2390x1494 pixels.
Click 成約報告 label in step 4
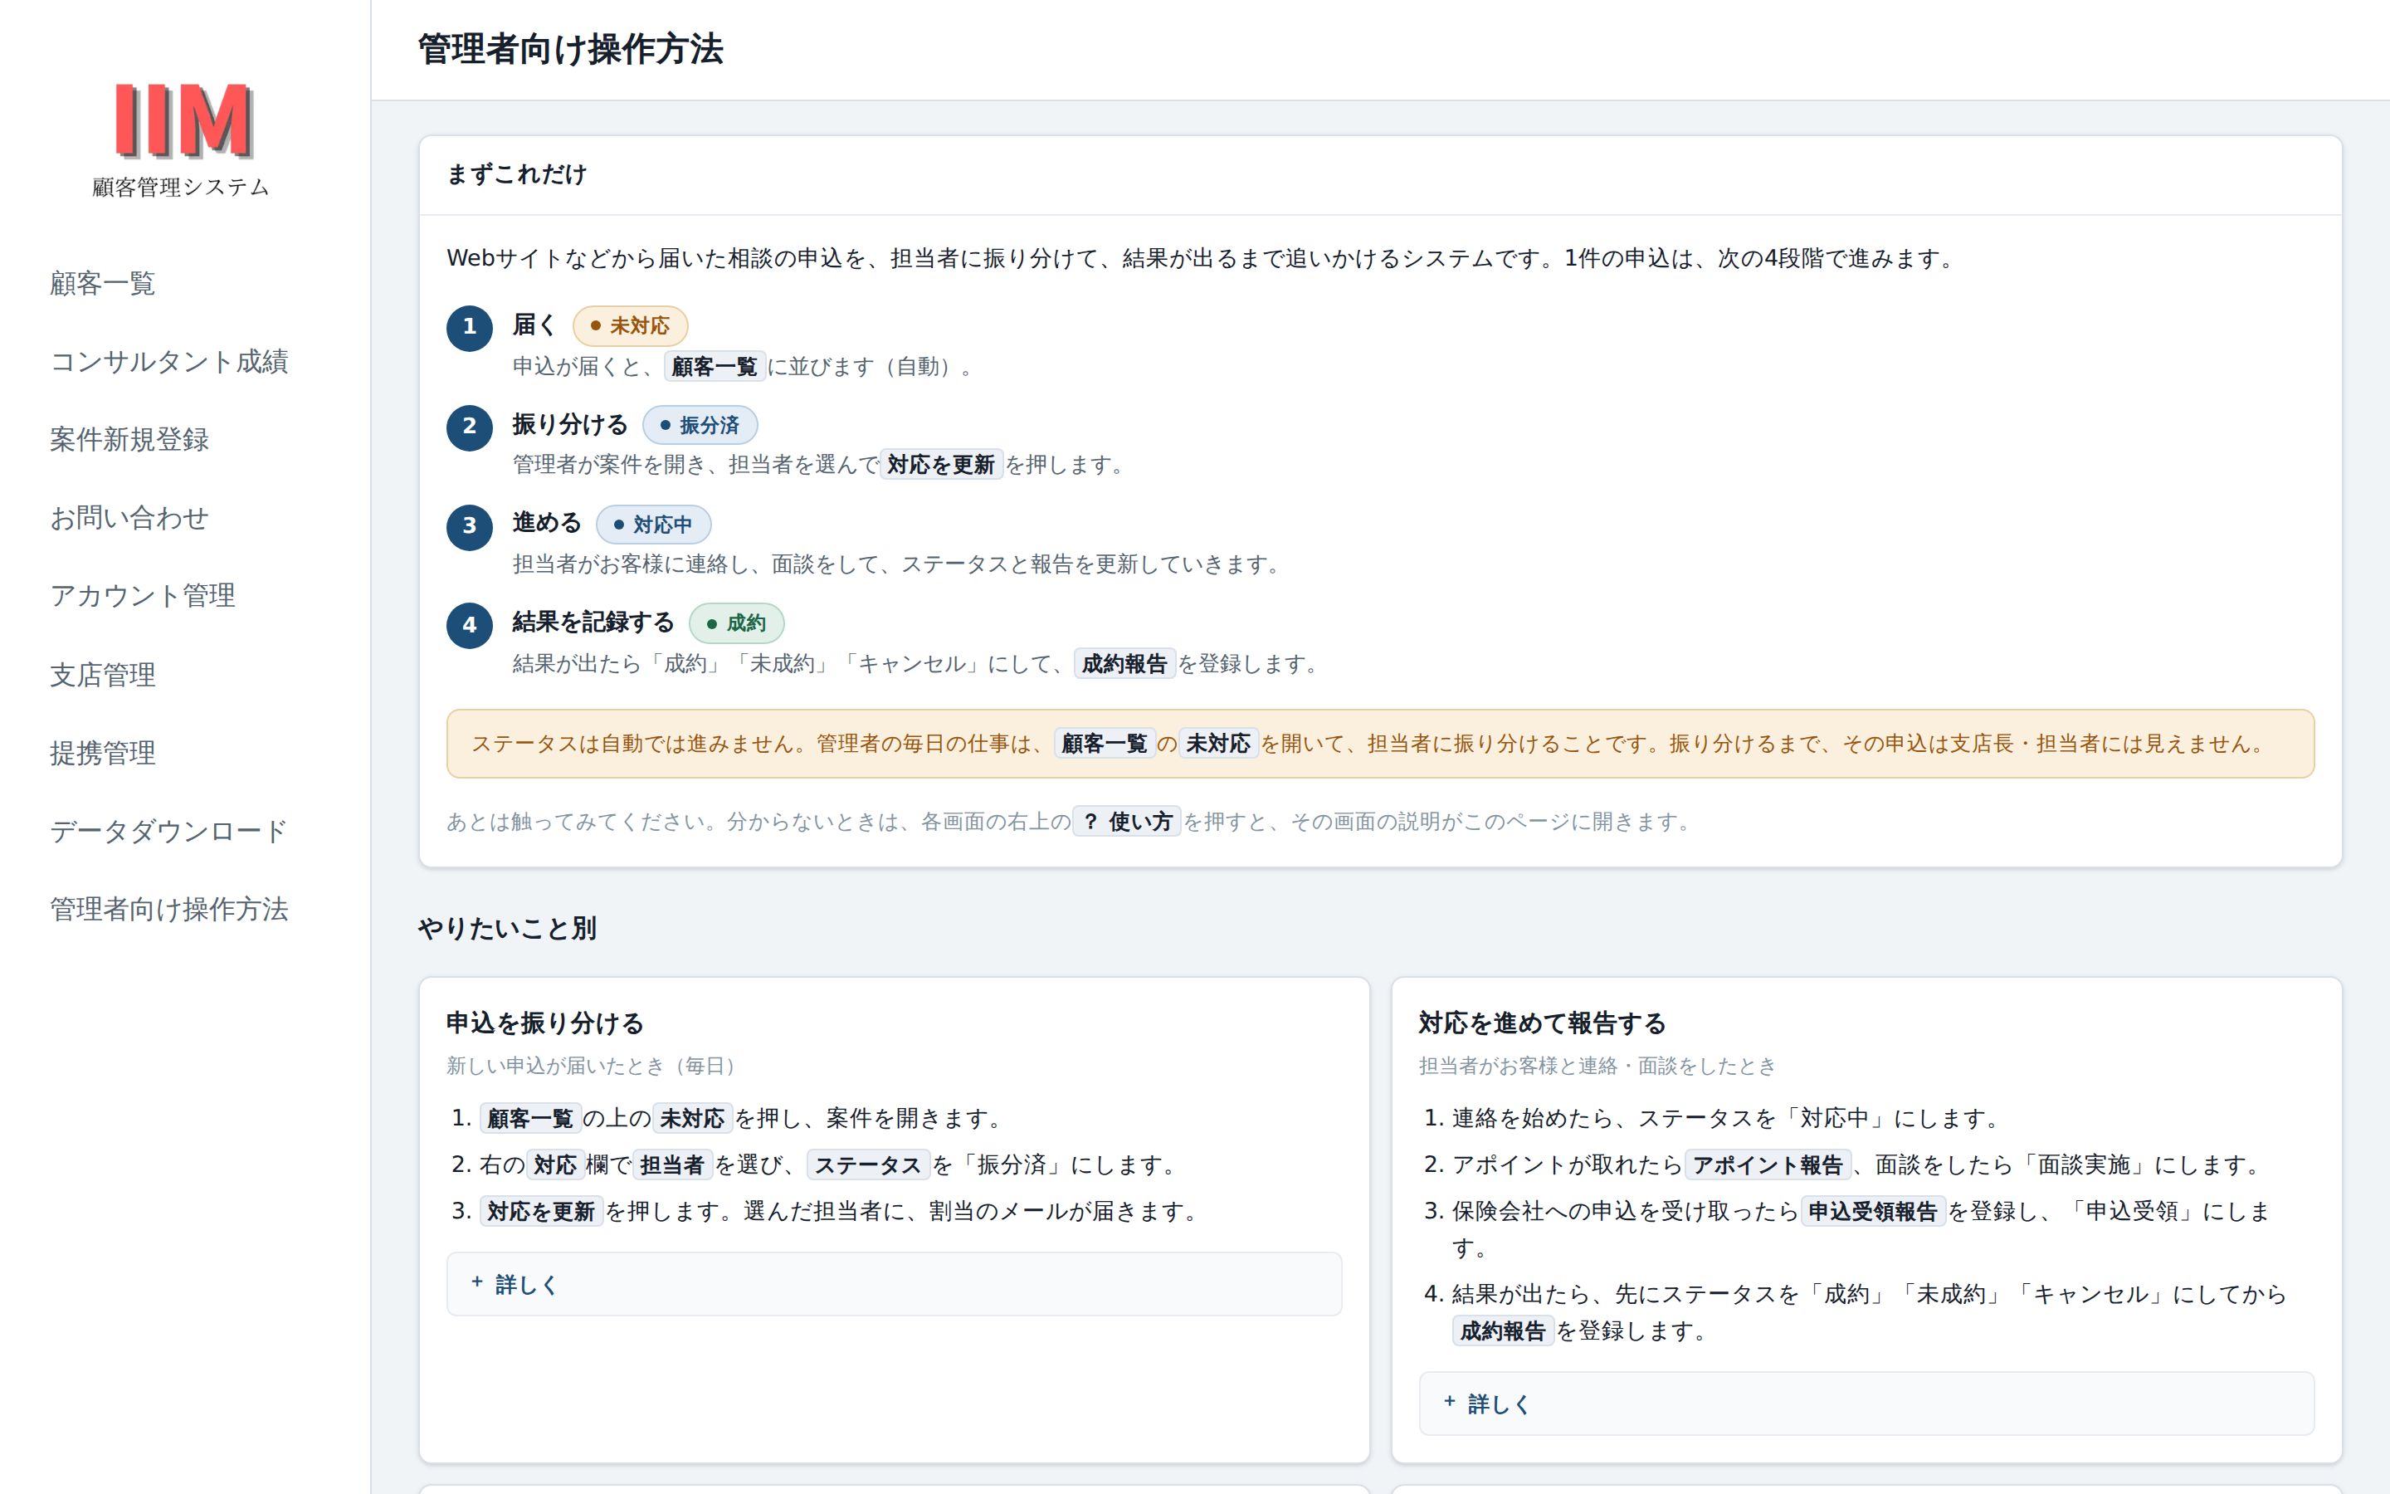point(1125,663)
